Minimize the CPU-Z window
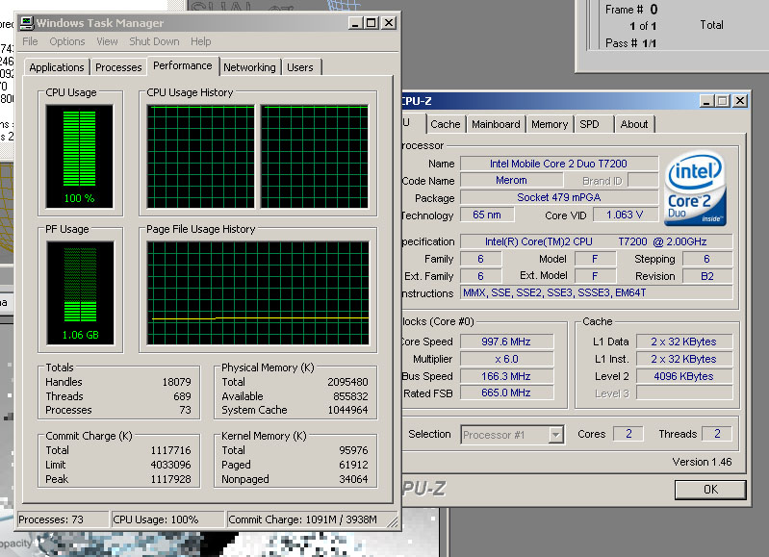This screenshot has width=769, height=557. (706, 101)
